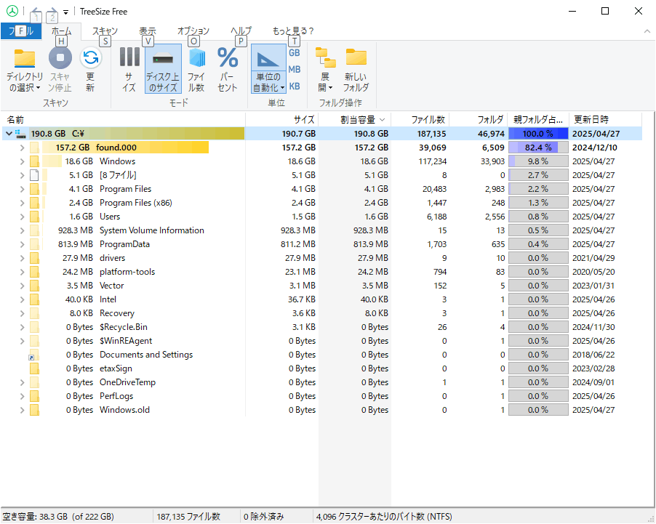Click the 9.8 % bar for Windows
The image size is (656, 524).
click(x=538, y=161)
